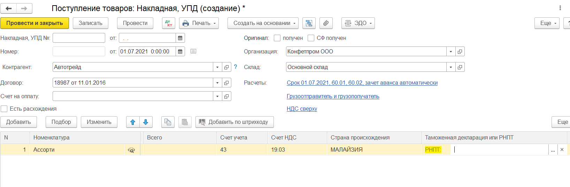The image size is (570, 187).
Task: Toggle the Есть расхождения checkbox
Action: point(4,109)
